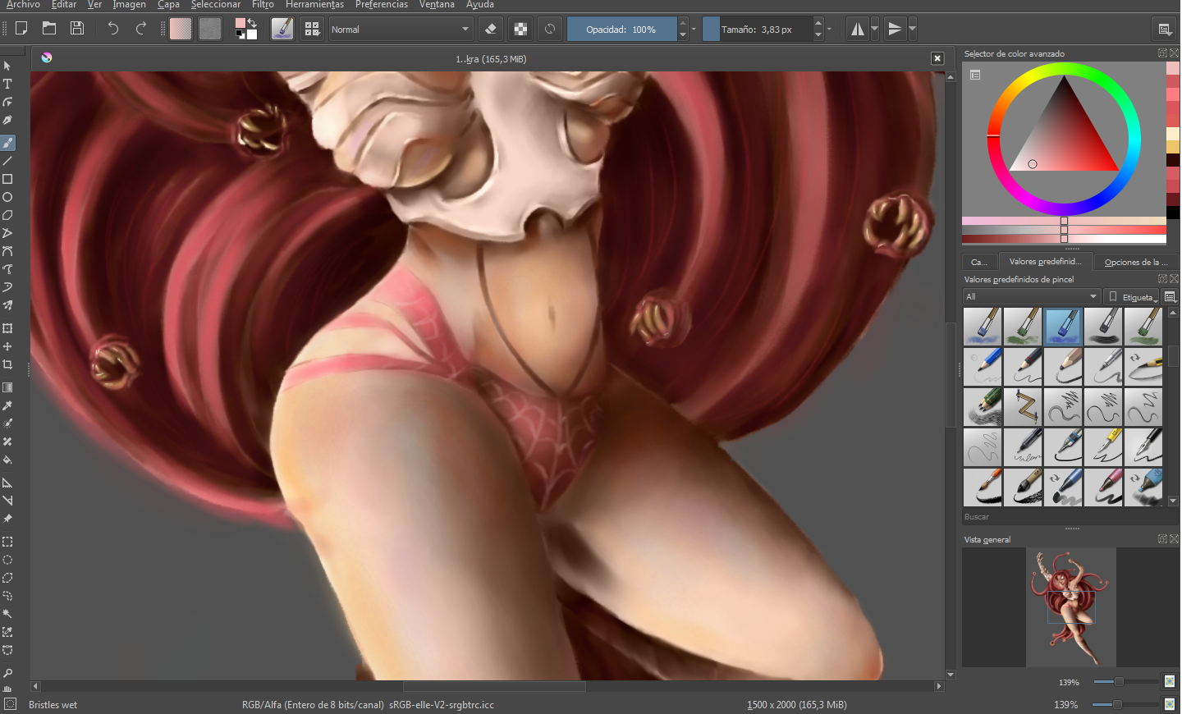
Task: Select the Ellipse tool
Action: point(7,197)
